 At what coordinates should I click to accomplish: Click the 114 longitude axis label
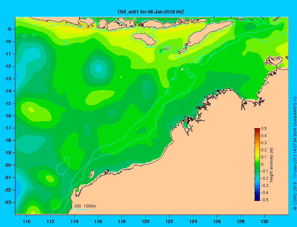click(x=74, y=221)
